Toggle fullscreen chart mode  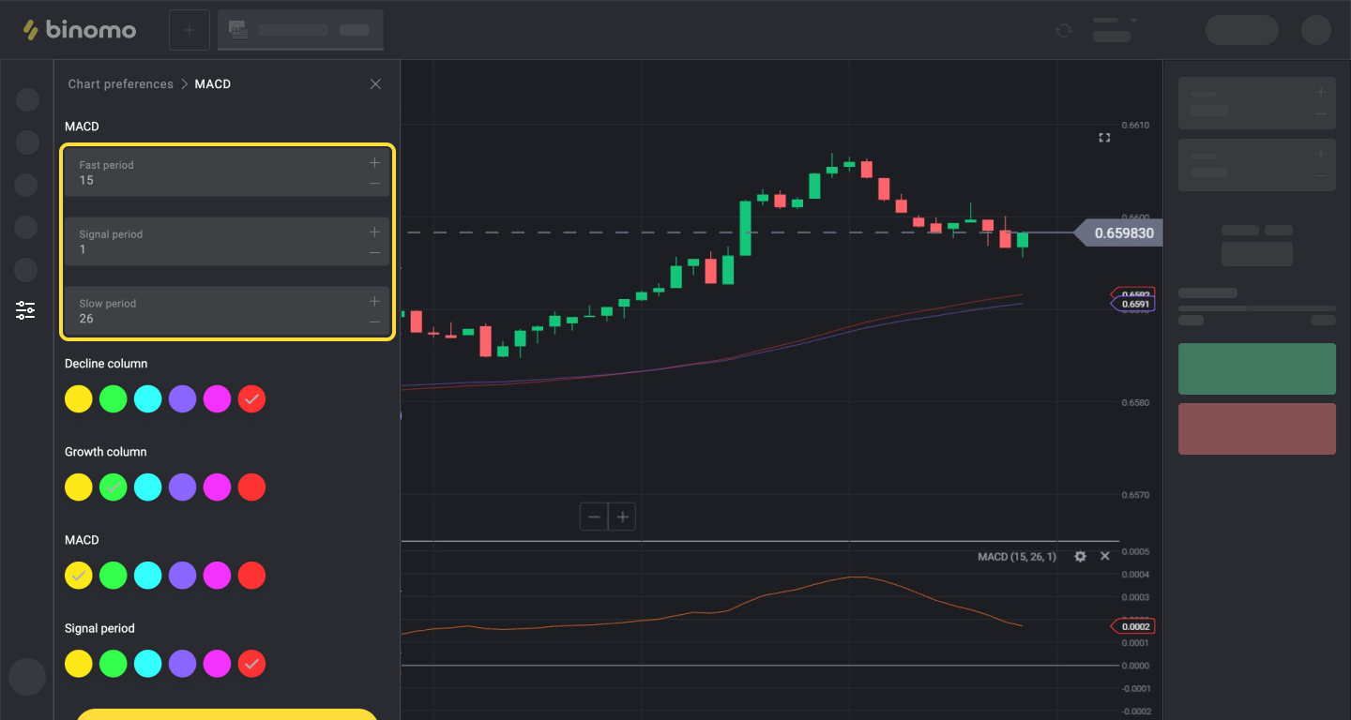point(1104,138)
